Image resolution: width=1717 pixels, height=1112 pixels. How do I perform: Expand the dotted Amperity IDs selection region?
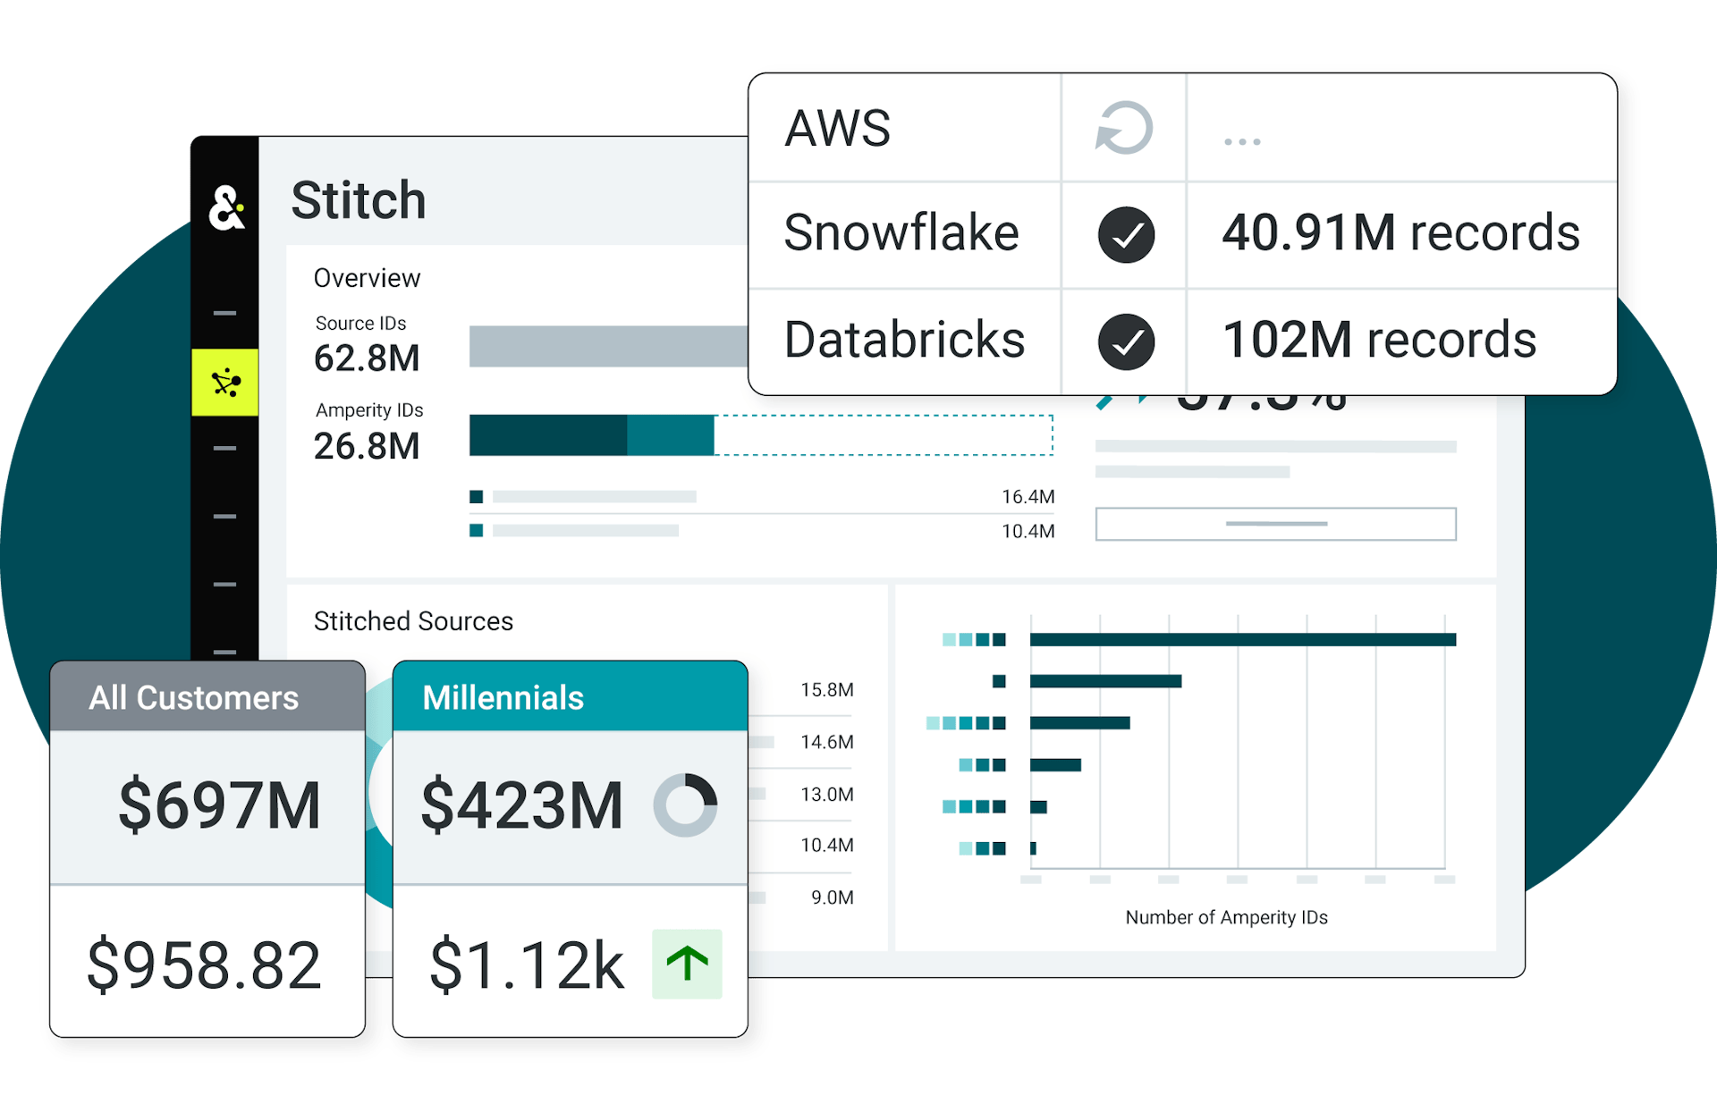coord(885,435)
